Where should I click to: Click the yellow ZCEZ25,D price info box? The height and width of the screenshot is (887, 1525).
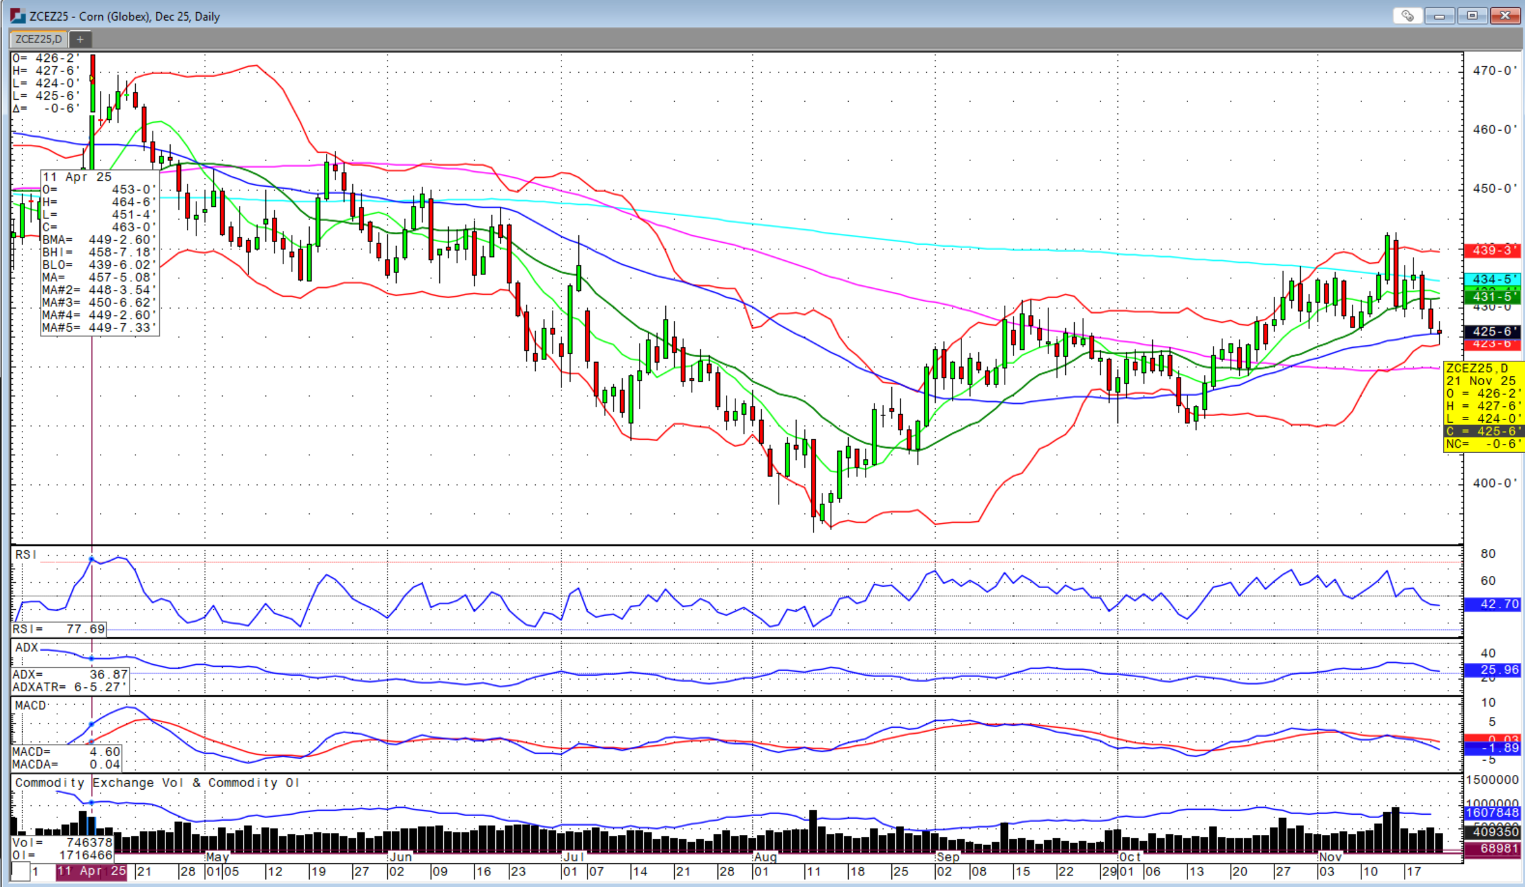[x=1483, y=406]
